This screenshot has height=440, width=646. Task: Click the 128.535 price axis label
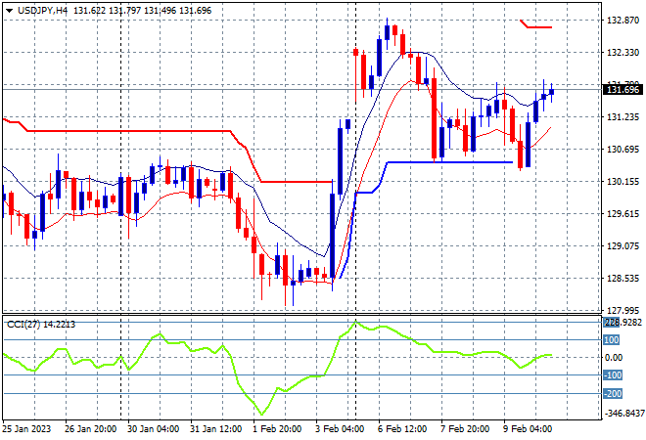[623, 279]
